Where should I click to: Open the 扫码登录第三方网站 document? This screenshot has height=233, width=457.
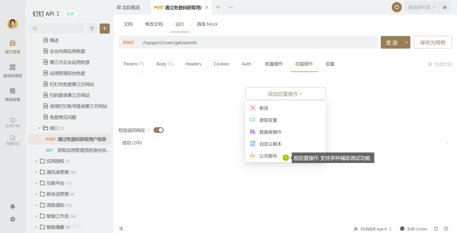coord(69,95)
